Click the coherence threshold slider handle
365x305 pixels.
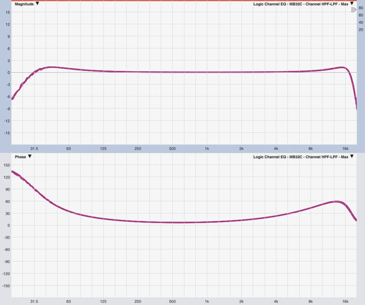(354, 10)
